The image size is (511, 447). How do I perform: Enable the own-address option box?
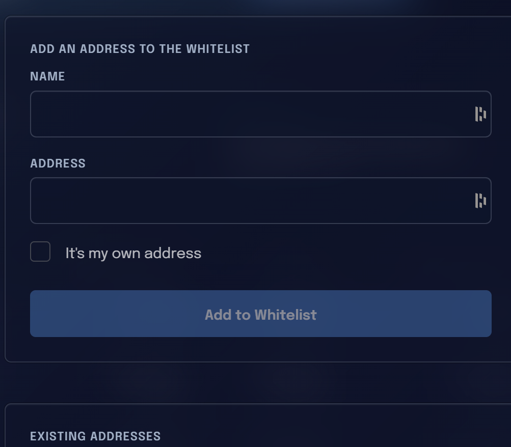(40, 252)
